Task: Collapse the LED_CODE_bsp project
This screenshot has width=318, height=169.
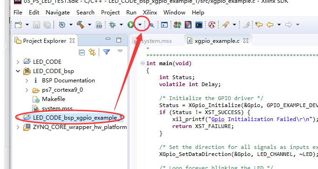Action: 18,71
